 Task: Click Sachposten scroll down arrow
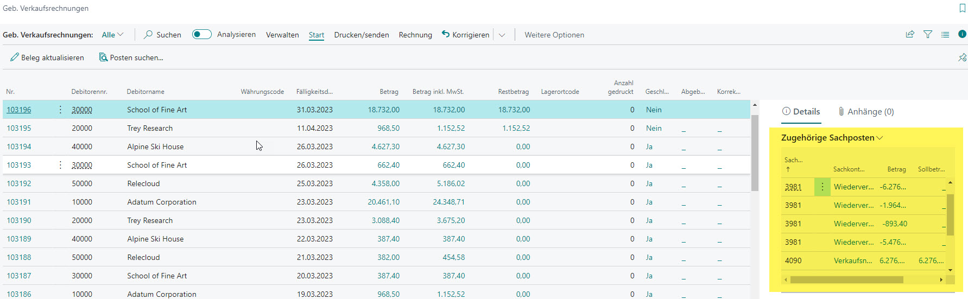click(x=950, y=270)
